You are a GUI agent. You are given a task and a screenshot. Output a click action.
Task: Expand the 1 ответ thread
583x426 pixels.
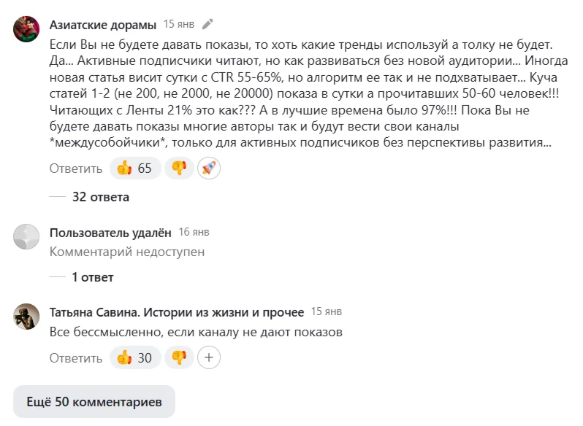[x=92, y=277]
